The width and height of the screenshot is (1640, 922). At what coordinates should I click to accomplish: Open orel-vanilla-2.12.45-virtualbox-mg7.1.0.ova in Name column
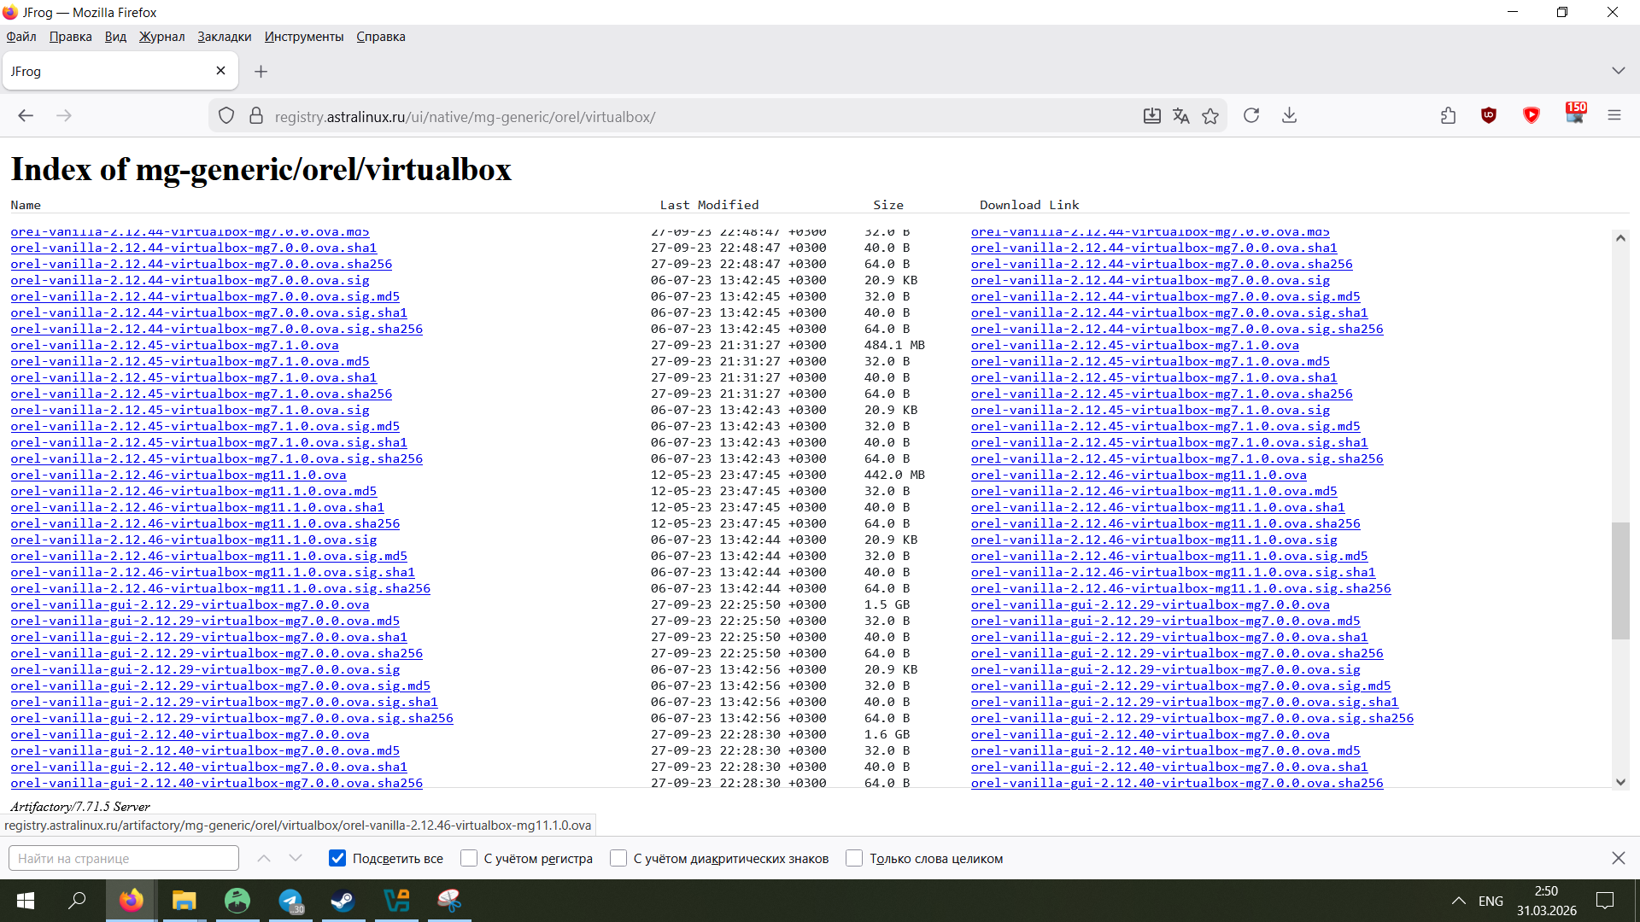tap(175, 345)
